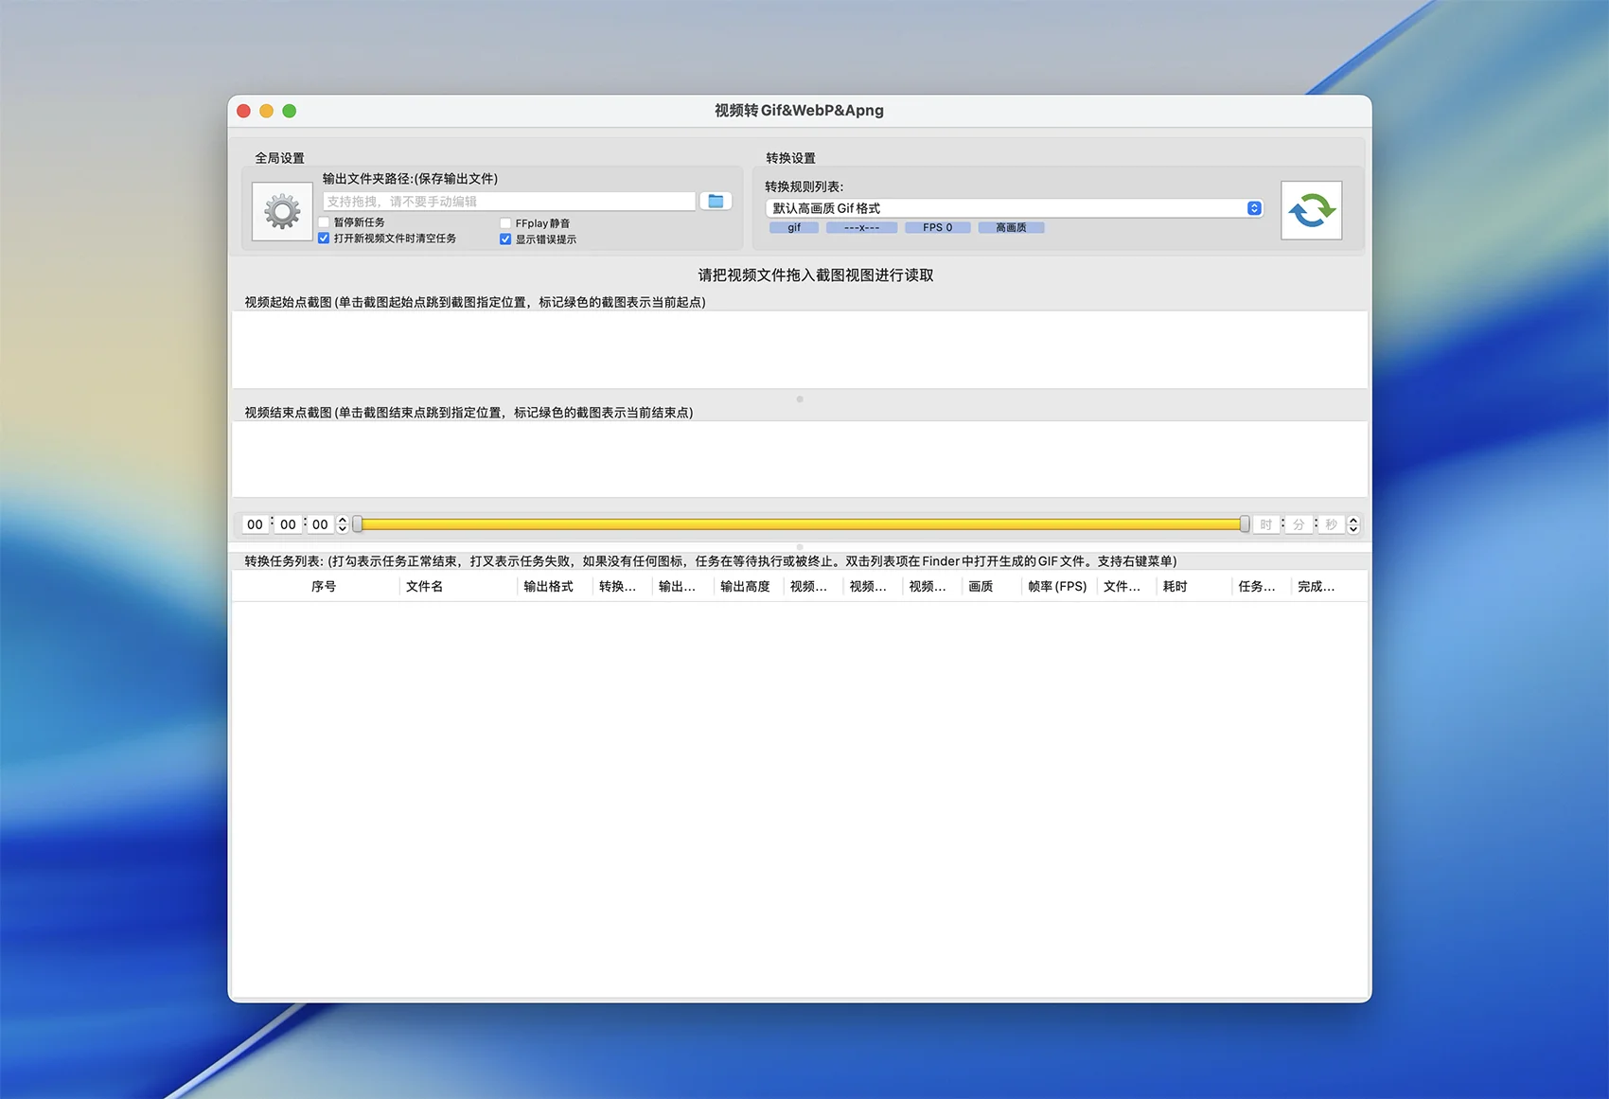Click the 帧率 (FPS) column header
1609x1099 pixels.
tap(1057, 587)
